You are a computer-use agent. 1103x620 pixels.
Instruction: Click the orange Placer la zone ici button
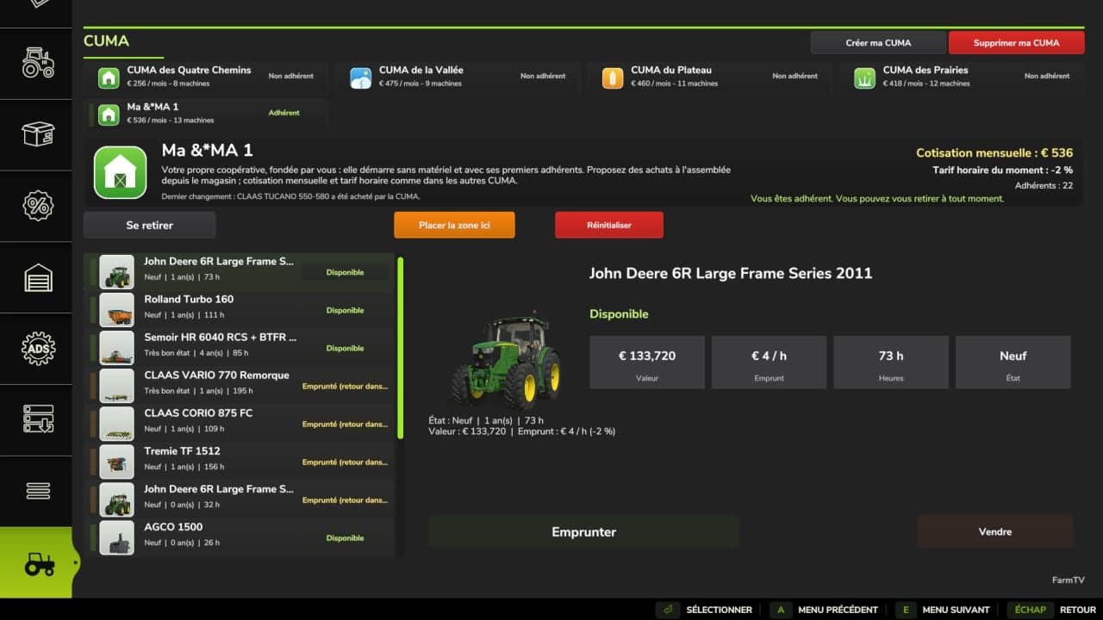click(454, 225)
